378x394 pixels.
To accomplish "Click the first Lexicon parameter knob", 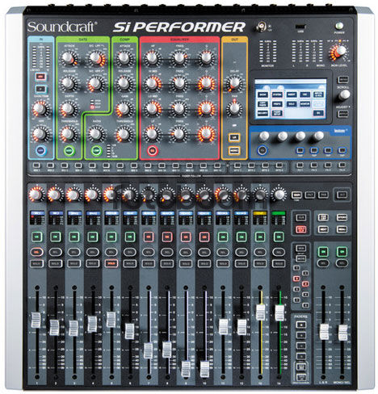I will (264, 136).
